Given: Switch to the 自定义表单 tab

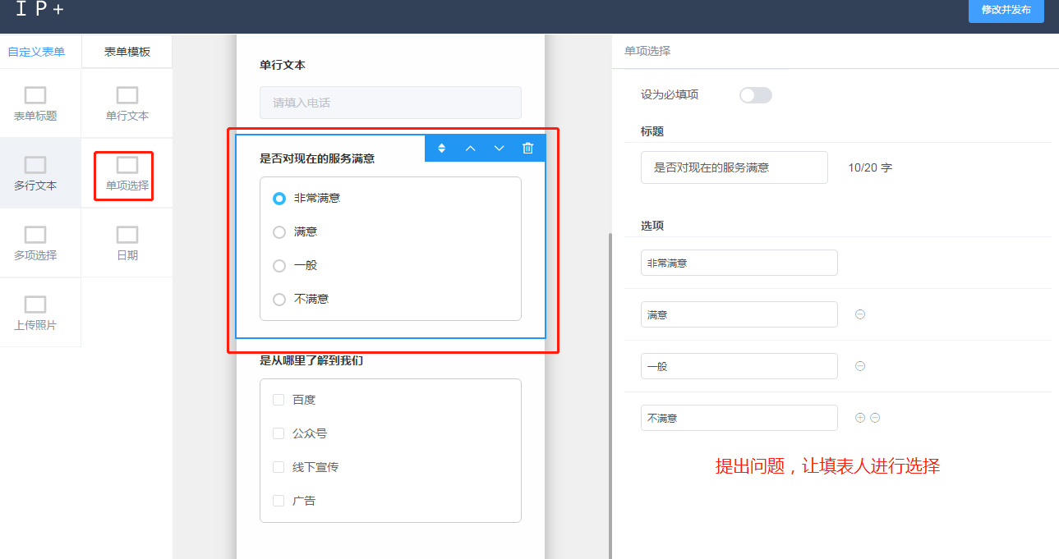Looking at the screenshot, I should click(36, 52).
